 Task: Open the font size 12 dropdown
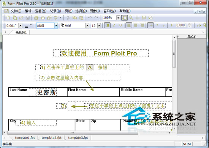pos(99,25)
